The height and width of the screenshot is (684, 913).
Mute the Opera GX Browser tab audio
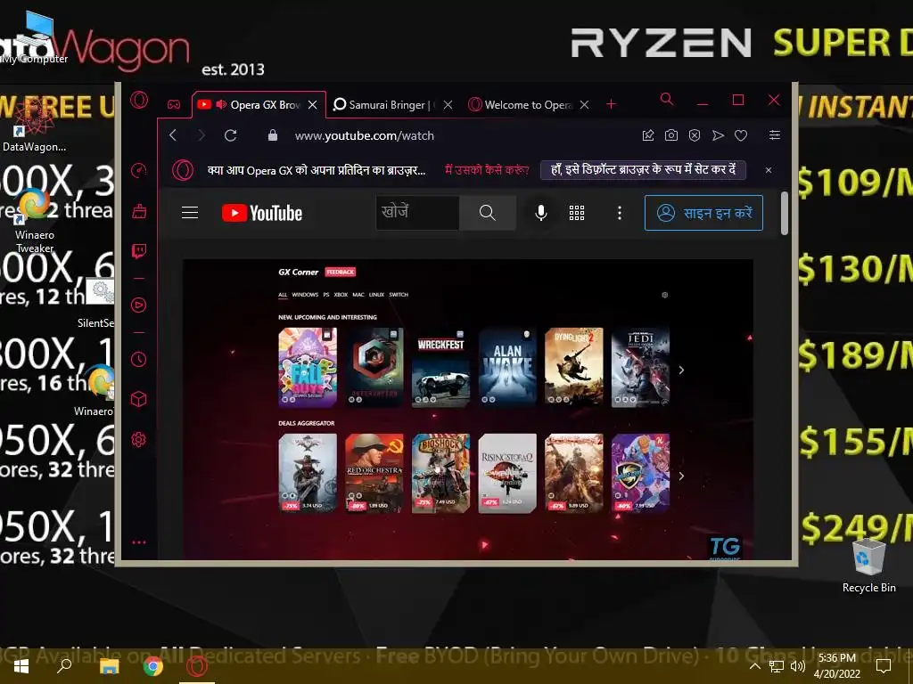[221, 105]
